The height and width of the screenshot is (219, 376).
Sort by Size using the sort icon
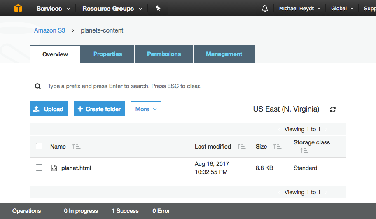[x=277, y=147]
